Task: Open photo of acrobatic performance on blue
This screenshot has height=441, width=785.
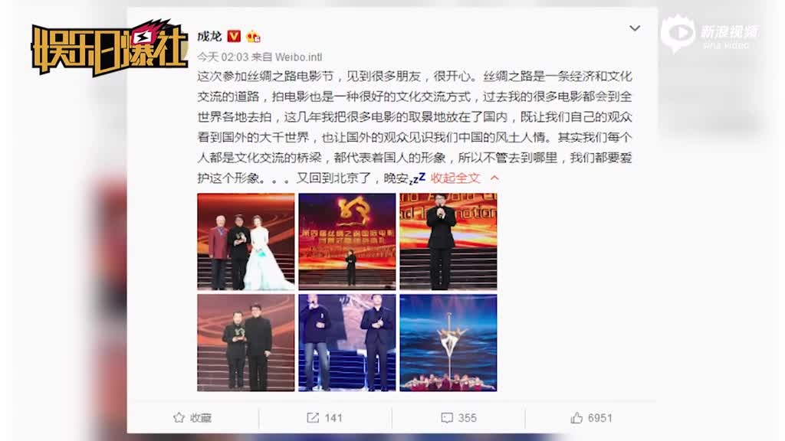Action: pos(448,342)
